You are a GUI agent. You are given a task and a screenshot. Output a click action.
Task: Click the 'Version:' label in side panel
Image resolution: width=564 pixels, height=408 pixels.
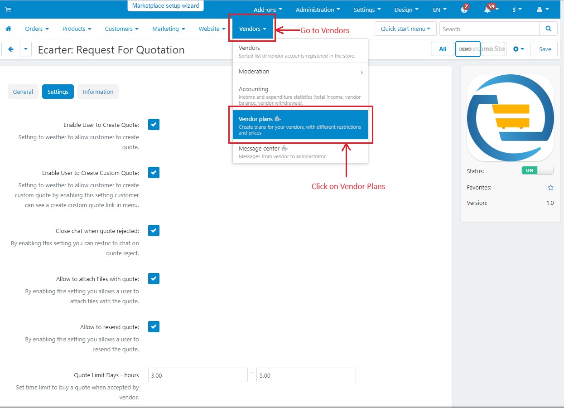coord(477,203)
